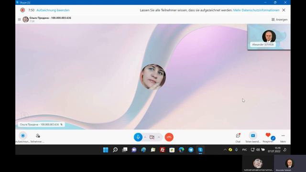
Task: Expand camera options chevron next to camera
Action: tap(159, 137)
